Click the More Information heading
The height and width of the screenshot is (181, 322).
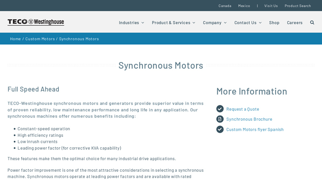point(252,91)
